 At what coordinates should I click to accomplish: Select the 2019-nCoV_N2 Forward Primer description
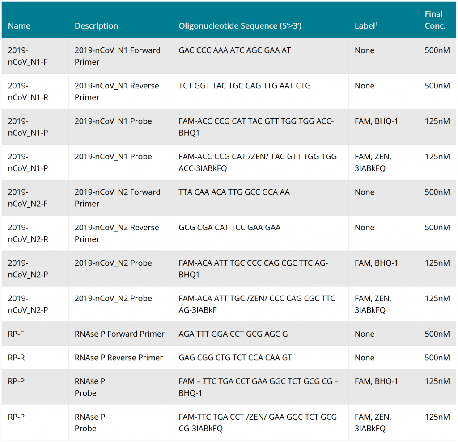117,198
